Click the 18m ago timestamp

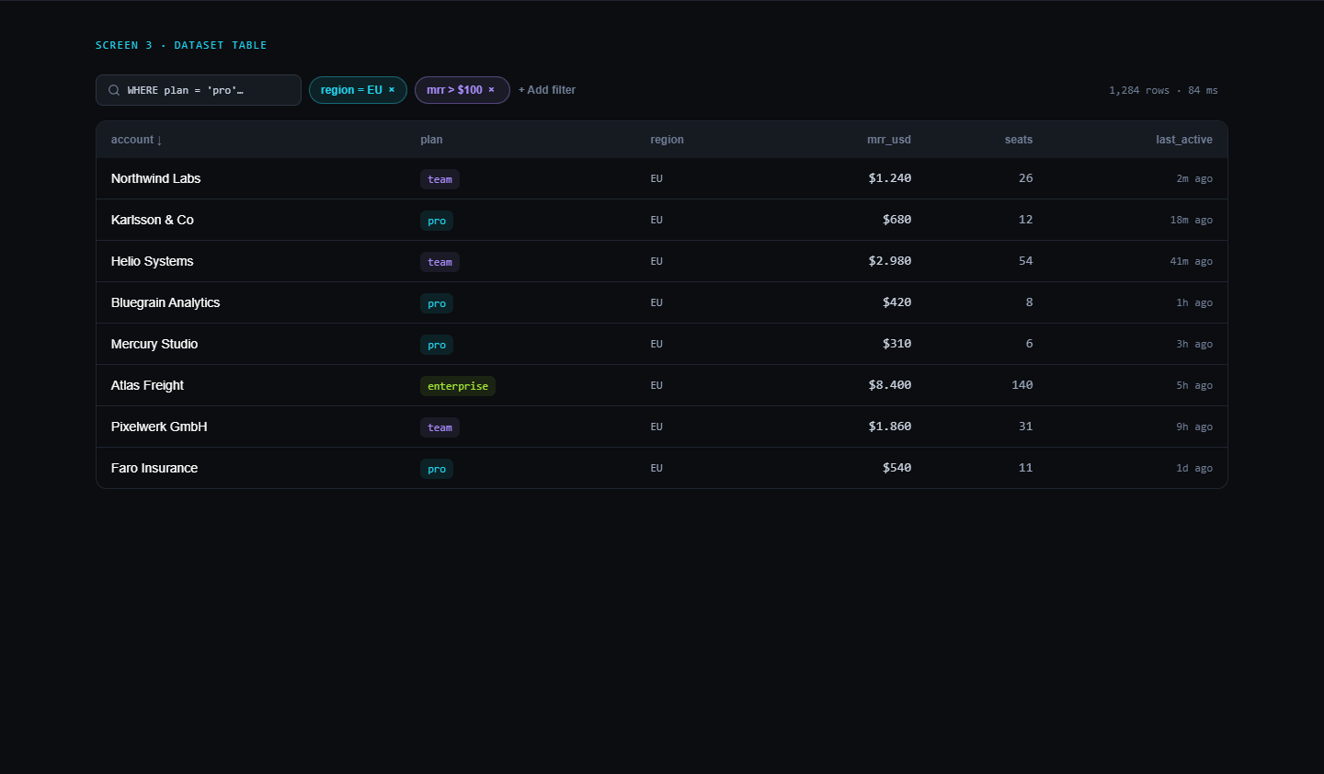(x=1192, y=221)
